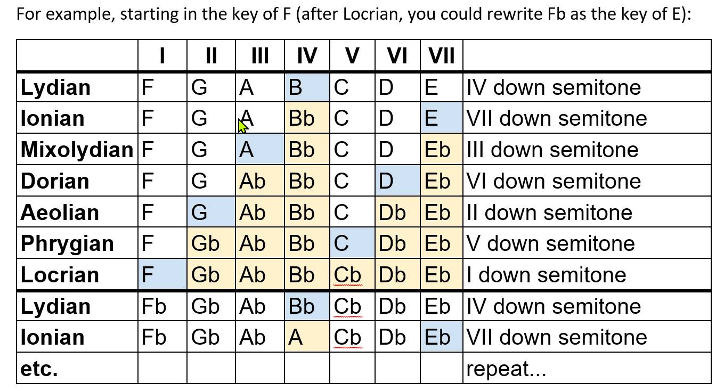This screenshot has width=724, height=391.
Task: Click the blue B cell in first Lydian row
Action: 307,87
